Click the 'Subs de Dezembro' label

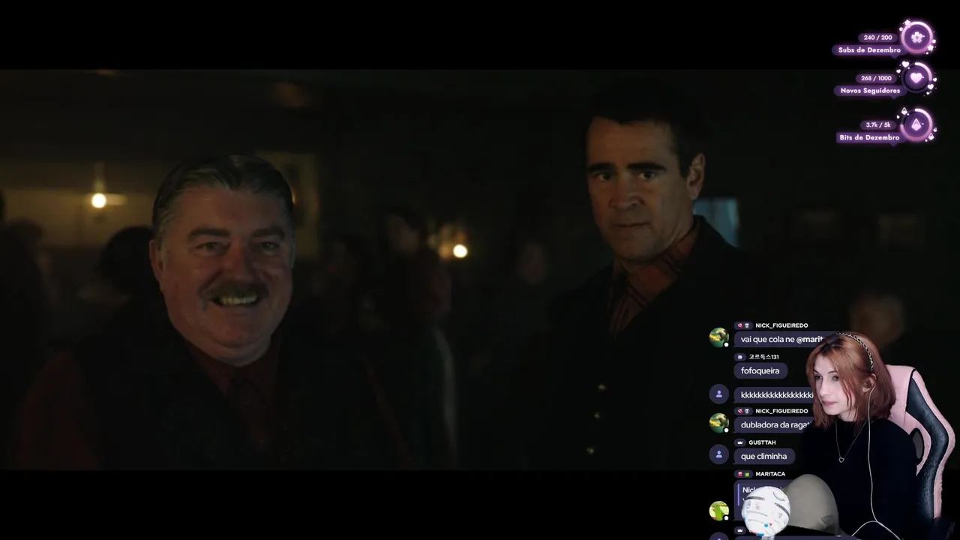(x=868, y=50)
